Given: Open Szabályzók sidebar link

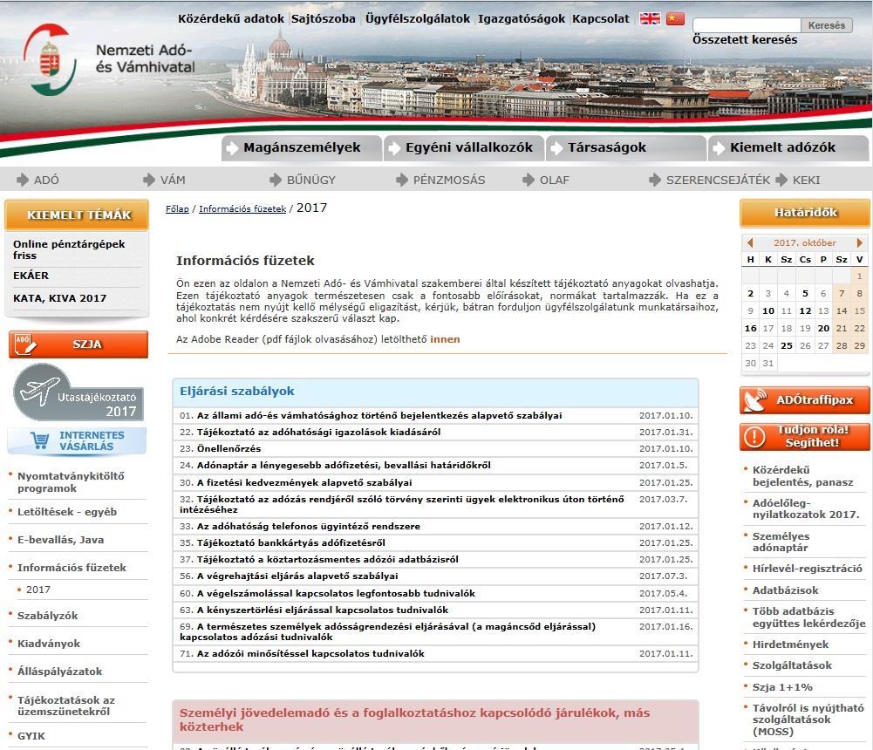Looking at the screenshot, I should 47,616.
